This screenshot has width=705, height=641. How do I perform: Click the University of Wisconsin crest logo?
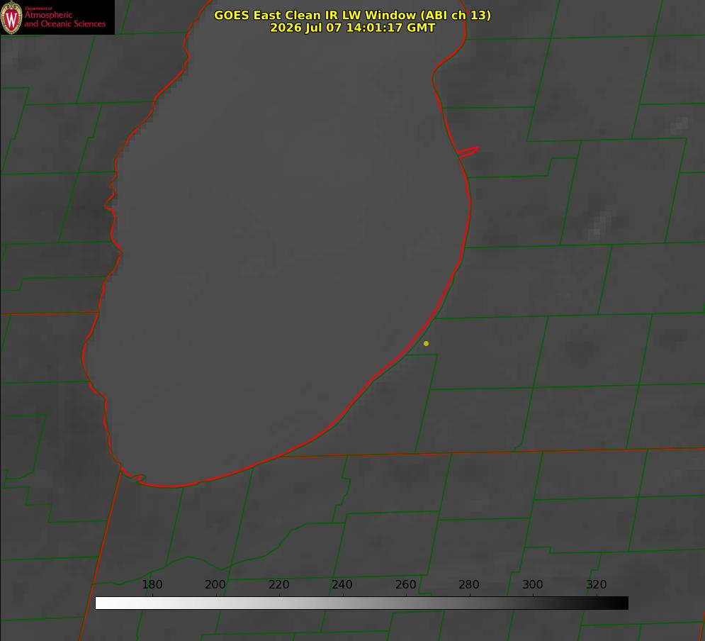click(x=11, y=17)
